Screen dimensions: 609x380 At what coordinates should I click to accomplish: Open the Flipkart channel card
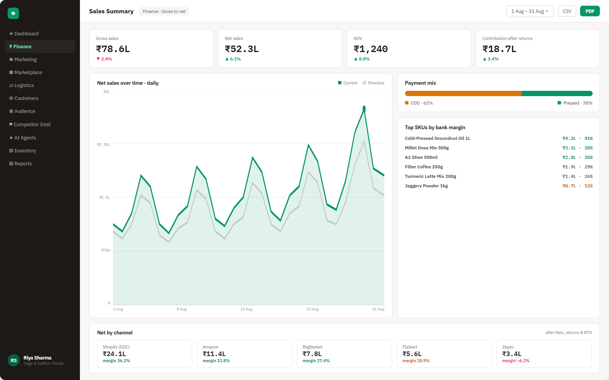(x=444, y=354)
